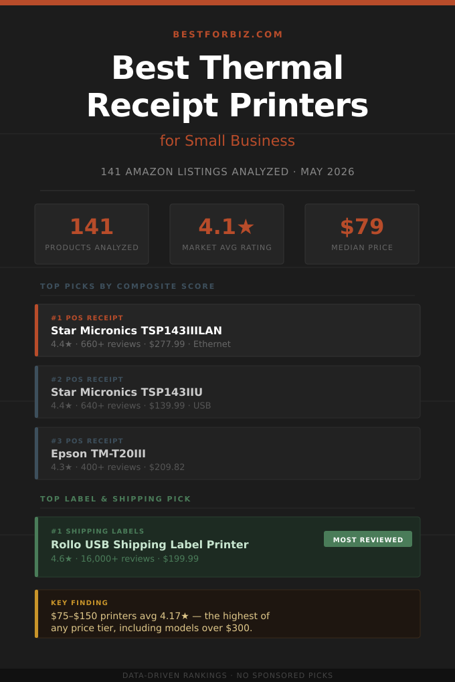The height and width of the screenshot is (682, 455).
Task: Click the Best Thermal Receipt Printers title
Action: tap(227, 86)
